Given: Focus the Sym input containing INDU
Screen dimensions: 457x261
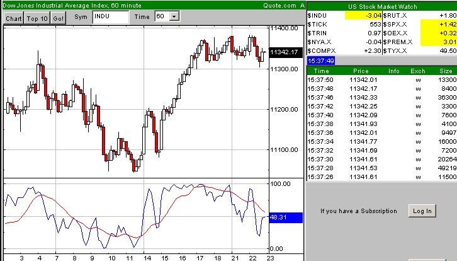Looking at the screenshot, I should [x=110, y=16].
